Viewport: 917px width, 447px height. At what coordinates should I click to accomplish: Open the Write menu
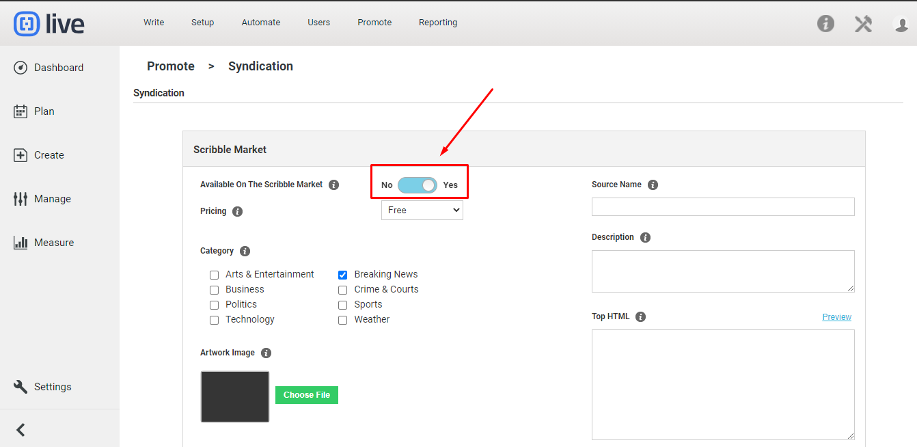[x=154, y=23]
